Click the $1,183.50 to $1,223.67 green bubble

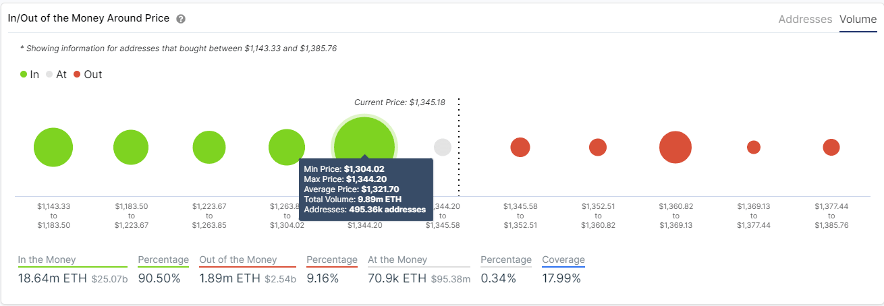point(131,147)
